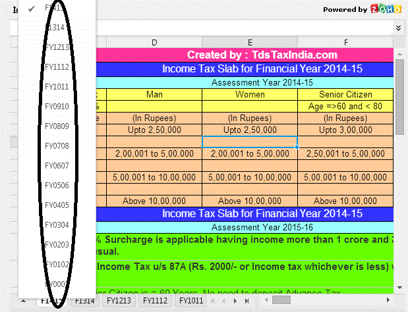Click Above 10,00,000 under Senior Citizen
Screen dimensions: 408x312
(345, 201)
